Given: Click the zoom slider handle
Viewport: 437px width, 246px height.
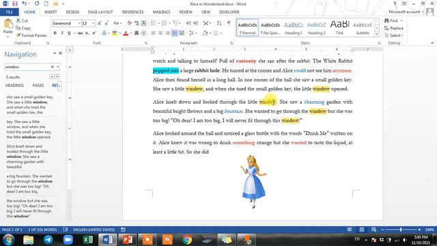Looking at the screenshot, I should tap(401, 230).
